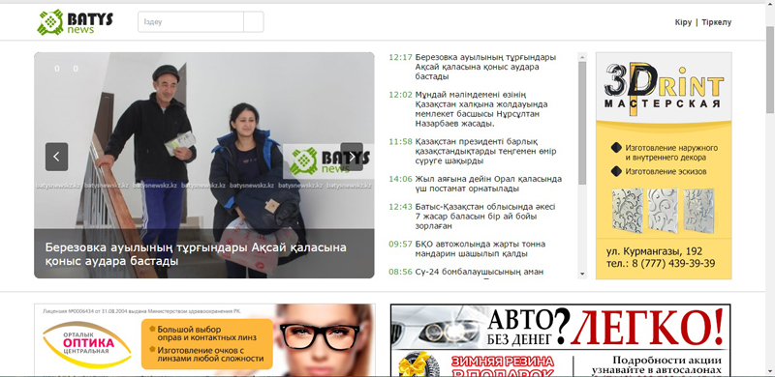Click Изготовление эскизов text in ad
This screenshot has width=775, height=377.
click(666, 172)
